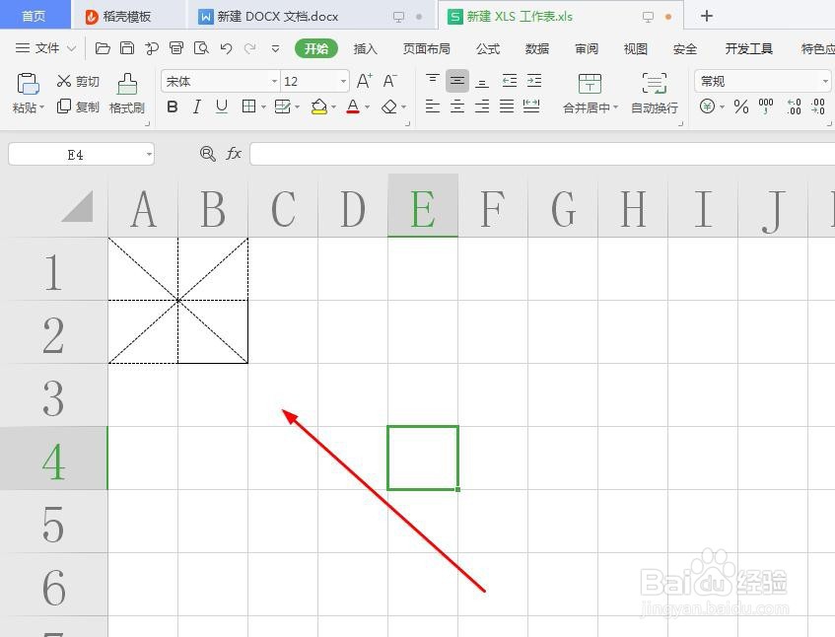Screen dimensions: 835x637
Task: Decrease font size with A- icon
Action: (x=389, y=81)
